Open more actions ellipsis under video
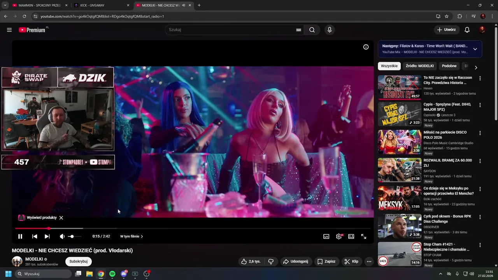Screen dimensions: 498x280 pyautogui.click(x=369, y=261)
